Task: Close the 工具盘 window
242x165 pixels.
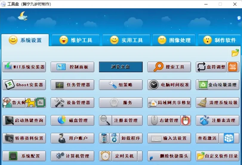Action: [x=235, y=4]
